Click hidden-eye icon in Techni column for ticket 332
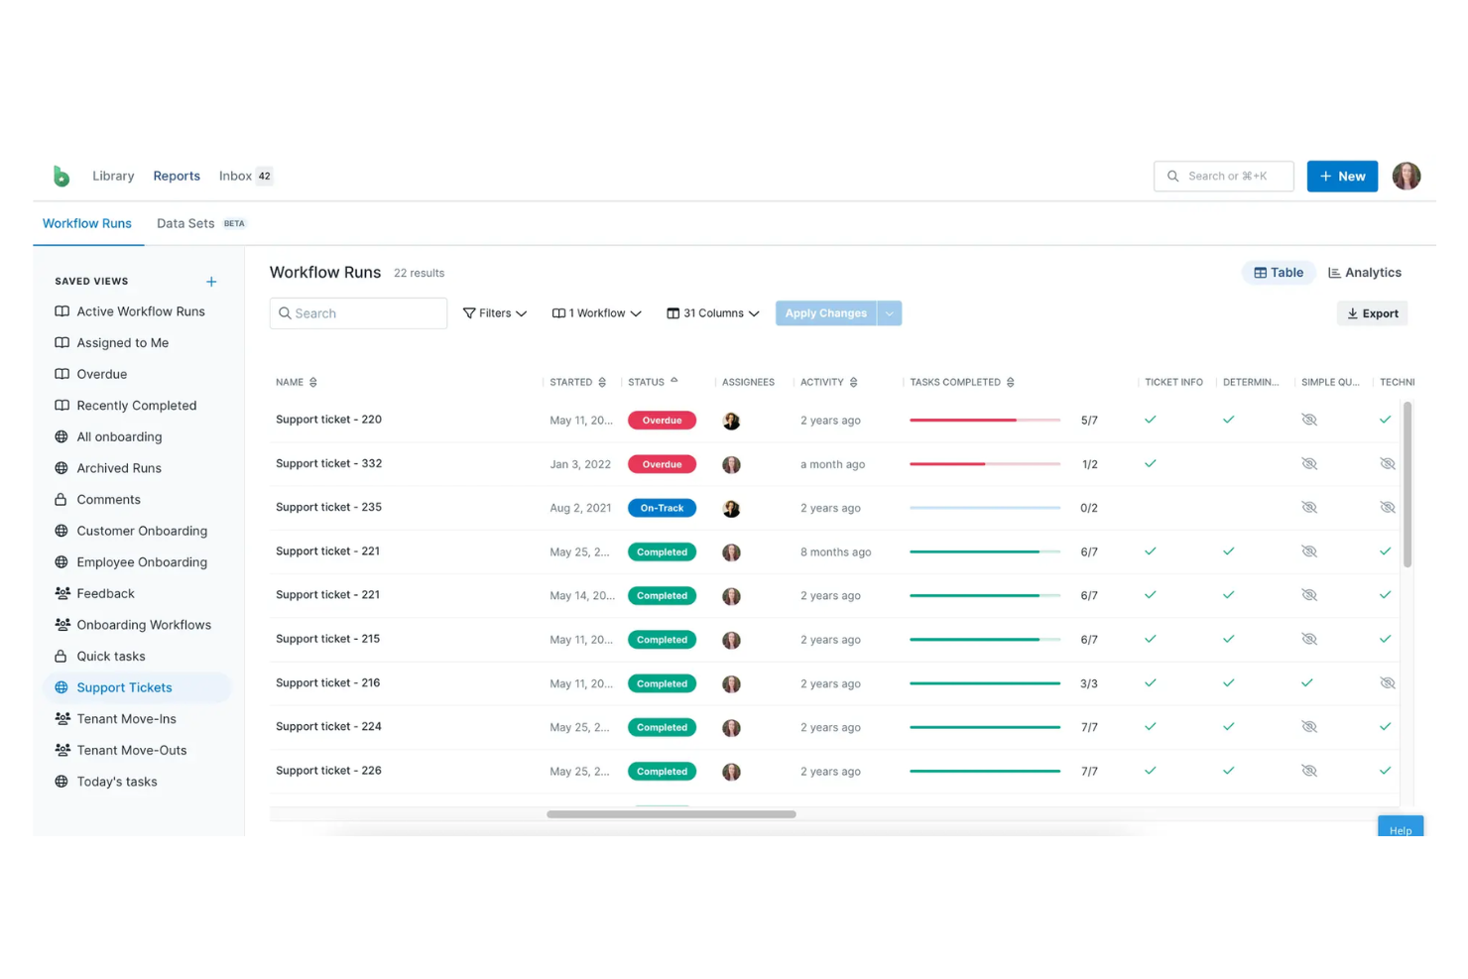The image size is (1468, 979). click(x=1388, y=463)
